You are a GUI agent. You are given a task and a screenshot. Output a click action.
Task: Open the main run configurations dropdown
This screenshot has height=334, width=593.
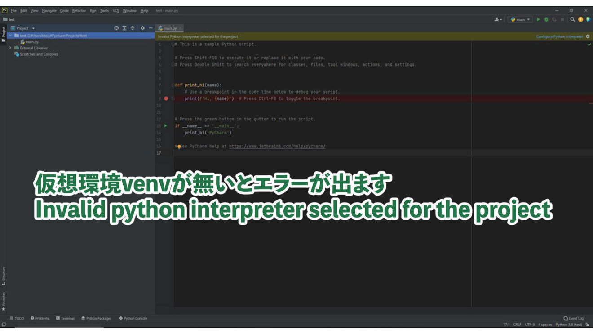point(521,19)
